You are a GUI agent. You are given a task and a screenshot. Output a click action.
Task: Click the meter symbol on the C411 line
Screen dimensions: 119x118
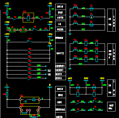[92, 25]
